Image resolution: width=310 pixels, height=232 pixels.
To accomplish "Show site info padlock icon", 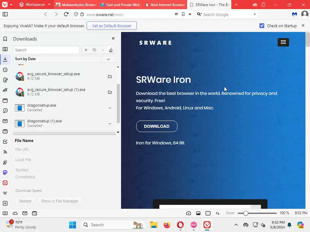I will [x=82, y=14].
